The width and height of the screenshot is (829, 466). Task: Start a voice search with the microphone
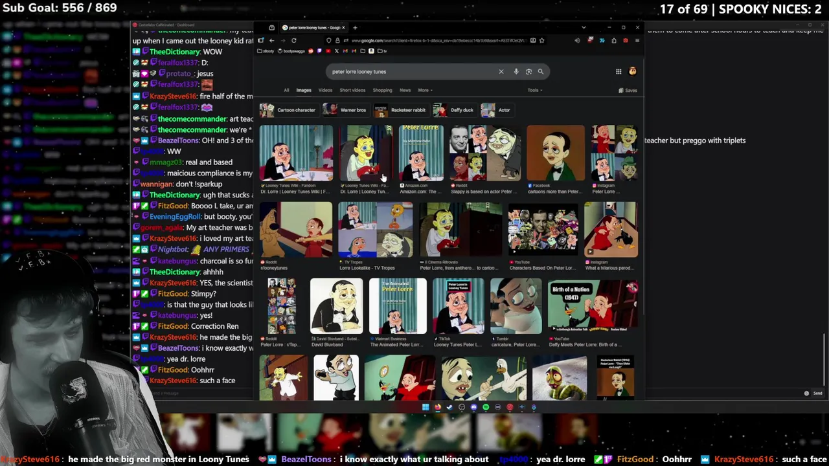pyautogui.click(x=516, y=72)
